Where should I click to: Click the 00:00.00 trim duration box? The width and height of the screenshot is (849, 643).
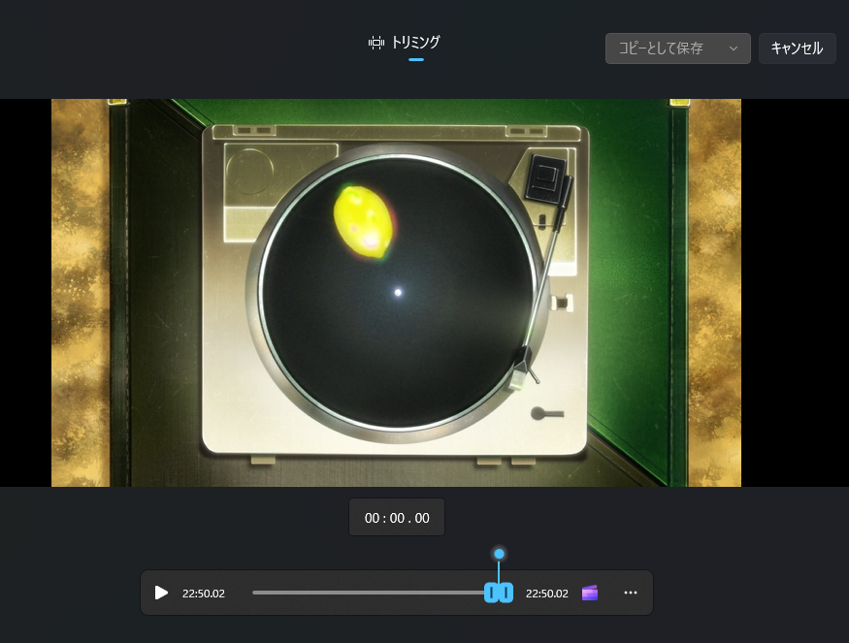[x=397, y=518]
